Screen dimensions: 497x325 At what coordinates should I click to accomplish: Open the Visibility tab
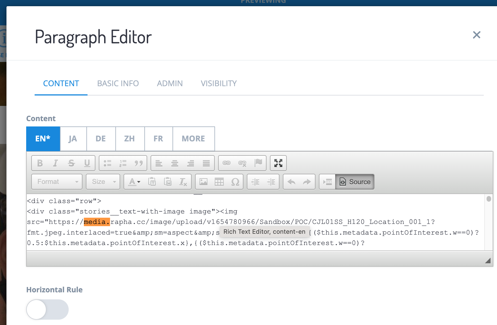pyautogui.click(x=218, y=83)
